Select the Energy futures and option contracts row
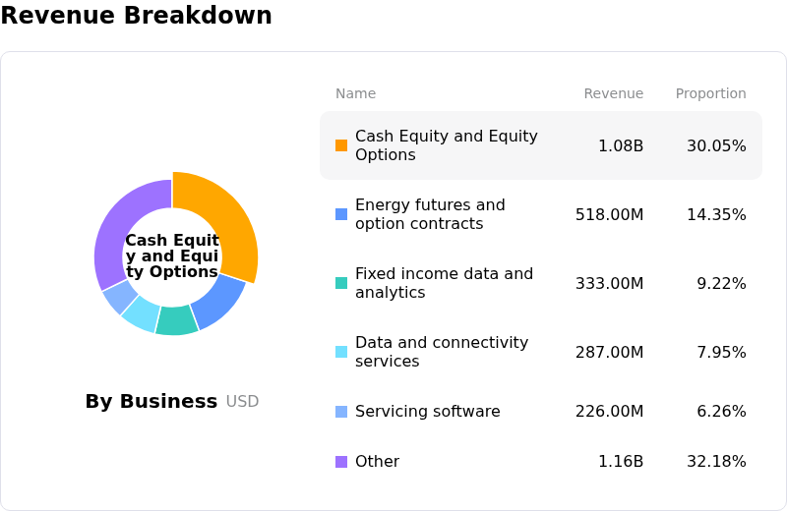The height and width of the screenshot is (511, 787). click(541, 214)
